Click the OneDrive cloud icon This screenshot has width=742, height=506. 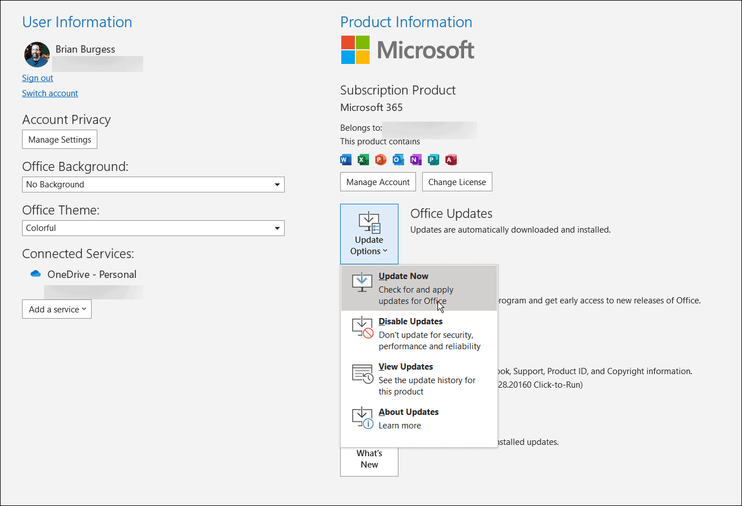tap(35, 273)
